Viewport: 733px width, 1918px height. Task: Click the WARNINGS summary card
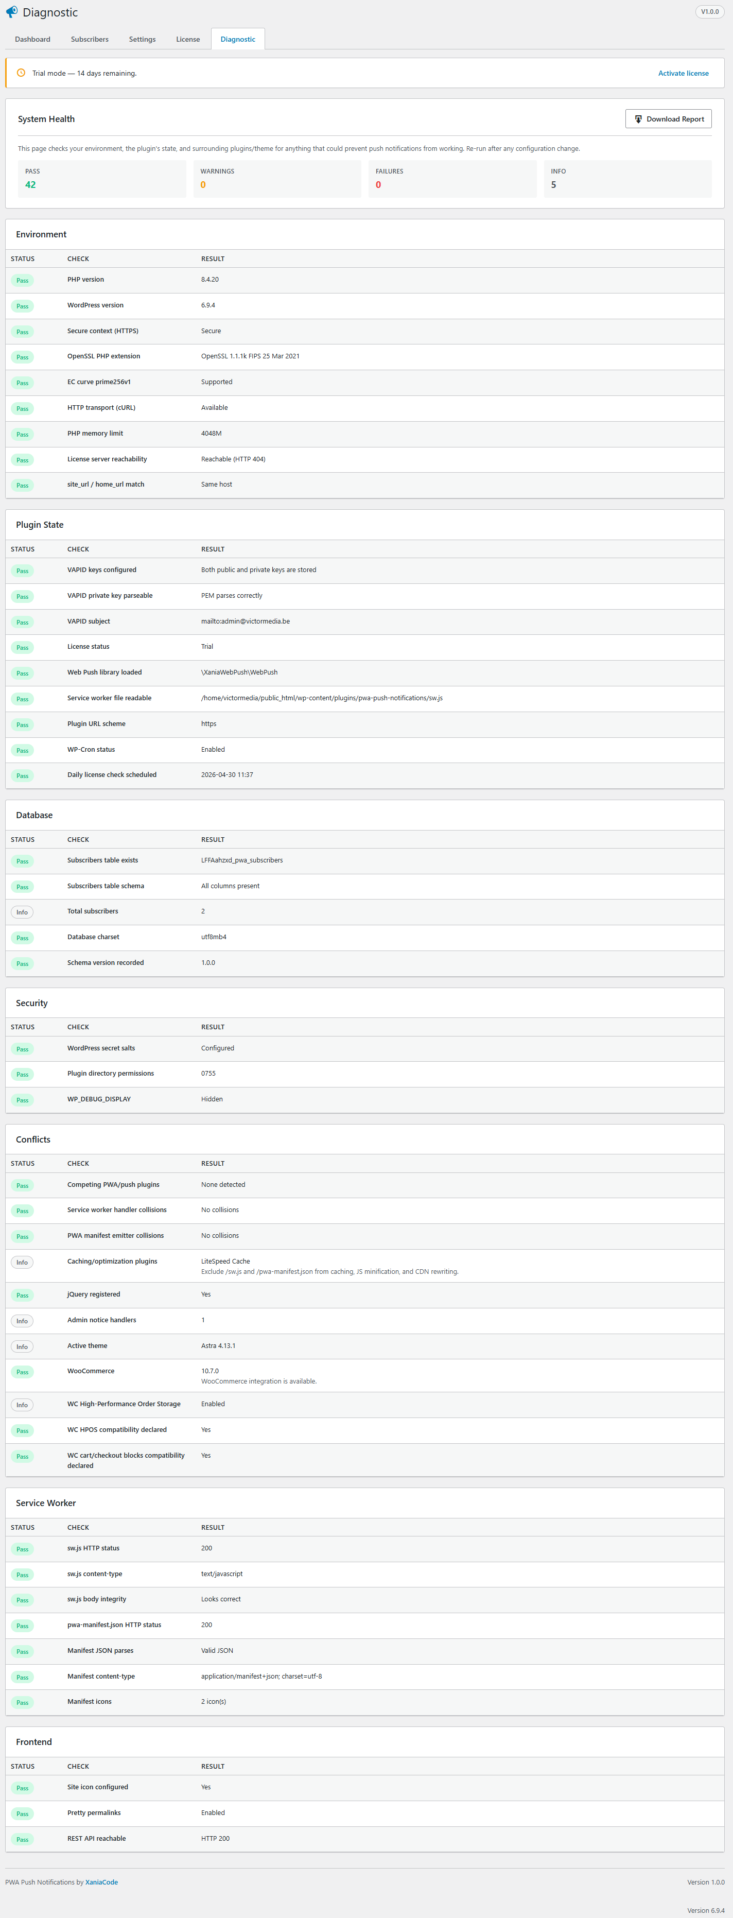277,179
